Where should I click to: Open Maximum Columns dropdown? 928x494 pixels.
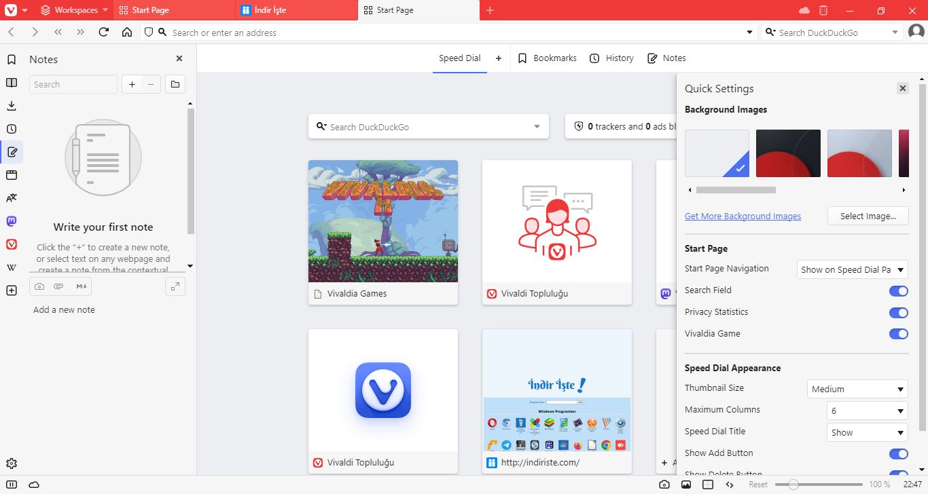coord(868,411)
